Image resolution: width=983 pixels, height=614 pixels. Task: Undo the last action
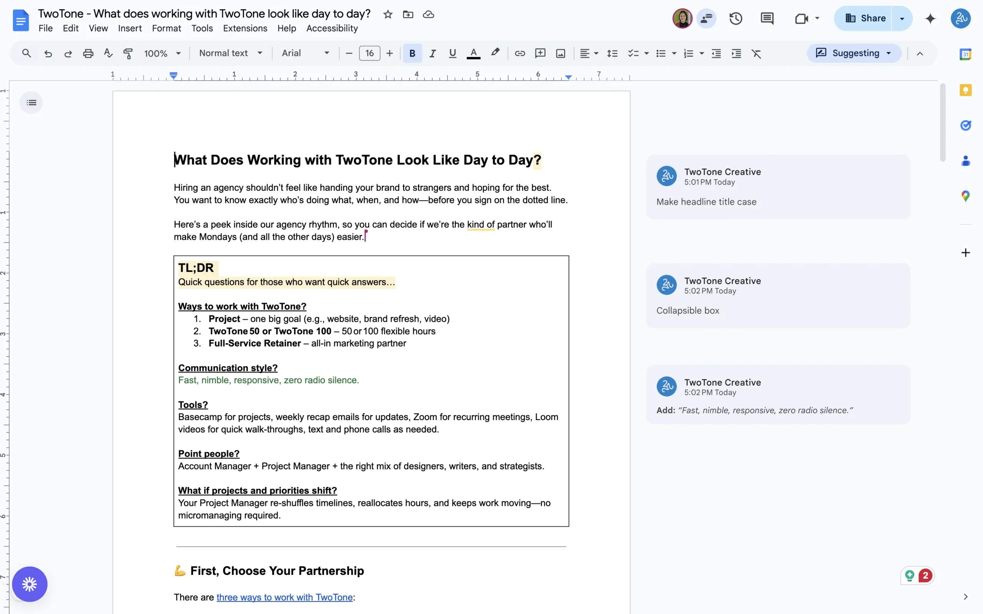click(x=48, y=53)
